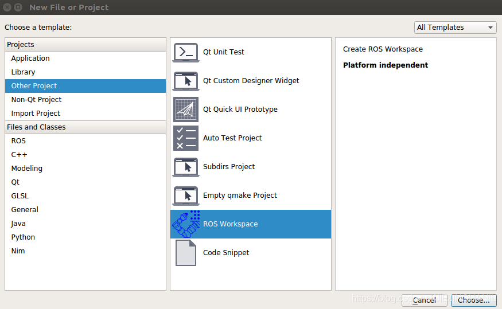Select the Qt file category

(x=85, y=182)
